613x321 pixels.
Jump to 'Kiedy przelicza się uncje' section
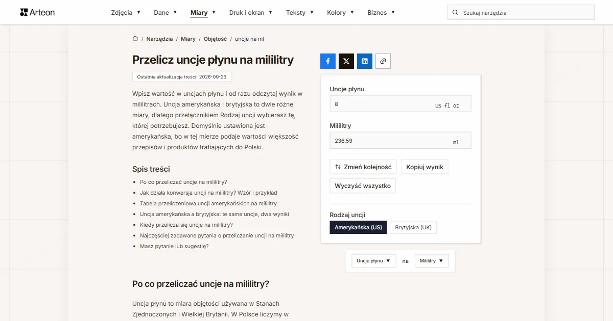point(186,225)
